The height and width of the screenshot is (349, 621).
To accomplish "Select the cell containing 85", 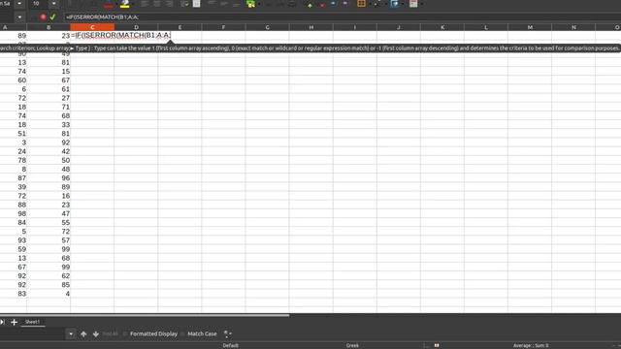I will pyautogui.click(x=49, y=285).
